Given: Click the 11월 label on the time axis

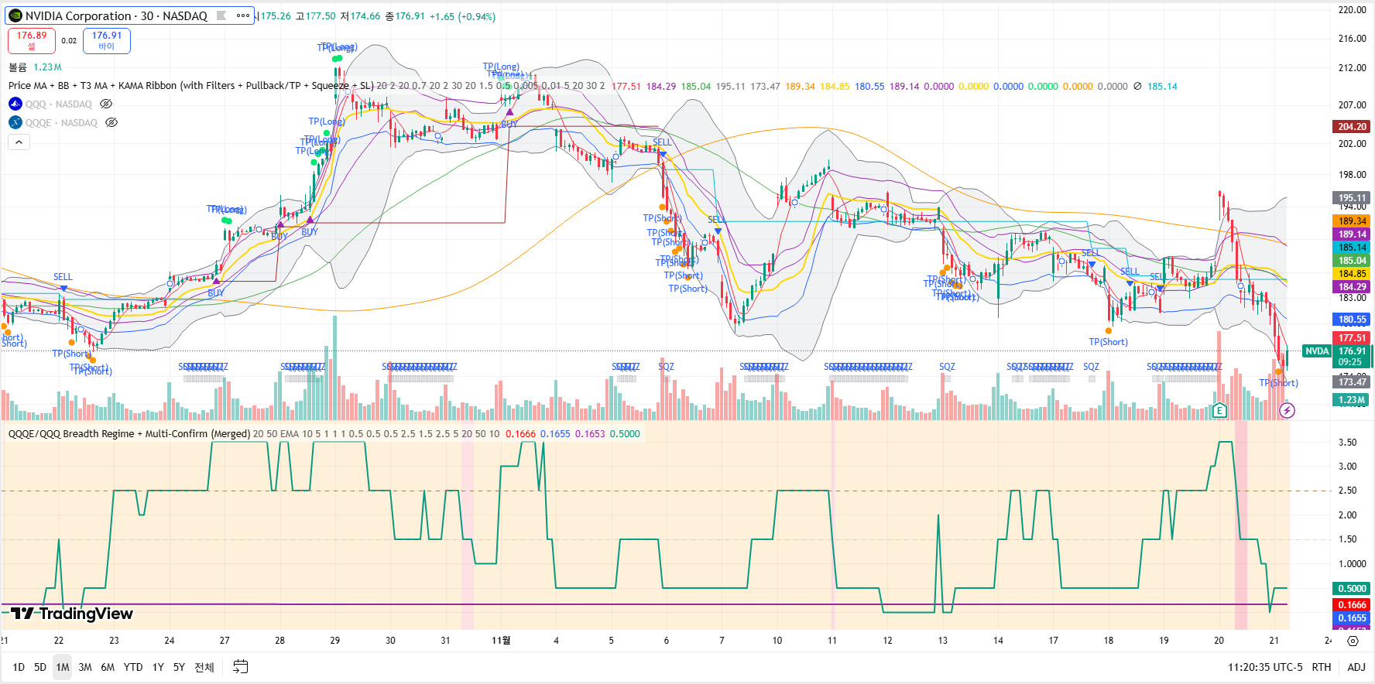Looking at the screenshot, I should (x=501, y=641).
